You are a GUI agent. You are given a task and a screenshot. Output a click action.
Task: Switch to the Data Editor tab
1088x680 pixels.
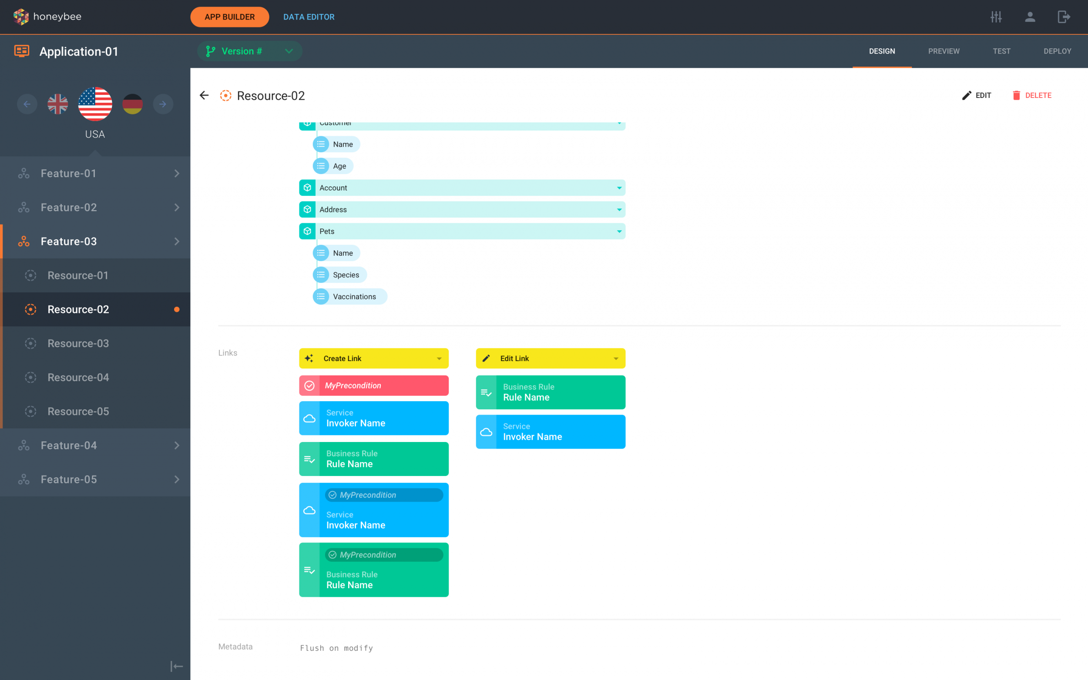pyautogui.click(x=309, y=17)
